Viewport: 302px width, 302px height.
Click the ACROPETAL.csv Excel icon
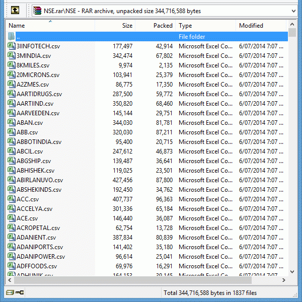[12, 228]
